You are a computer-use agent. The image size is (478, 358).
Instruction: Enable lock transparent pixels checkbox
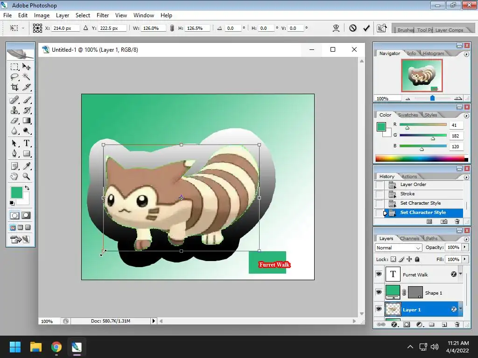[x=393, y=259]
